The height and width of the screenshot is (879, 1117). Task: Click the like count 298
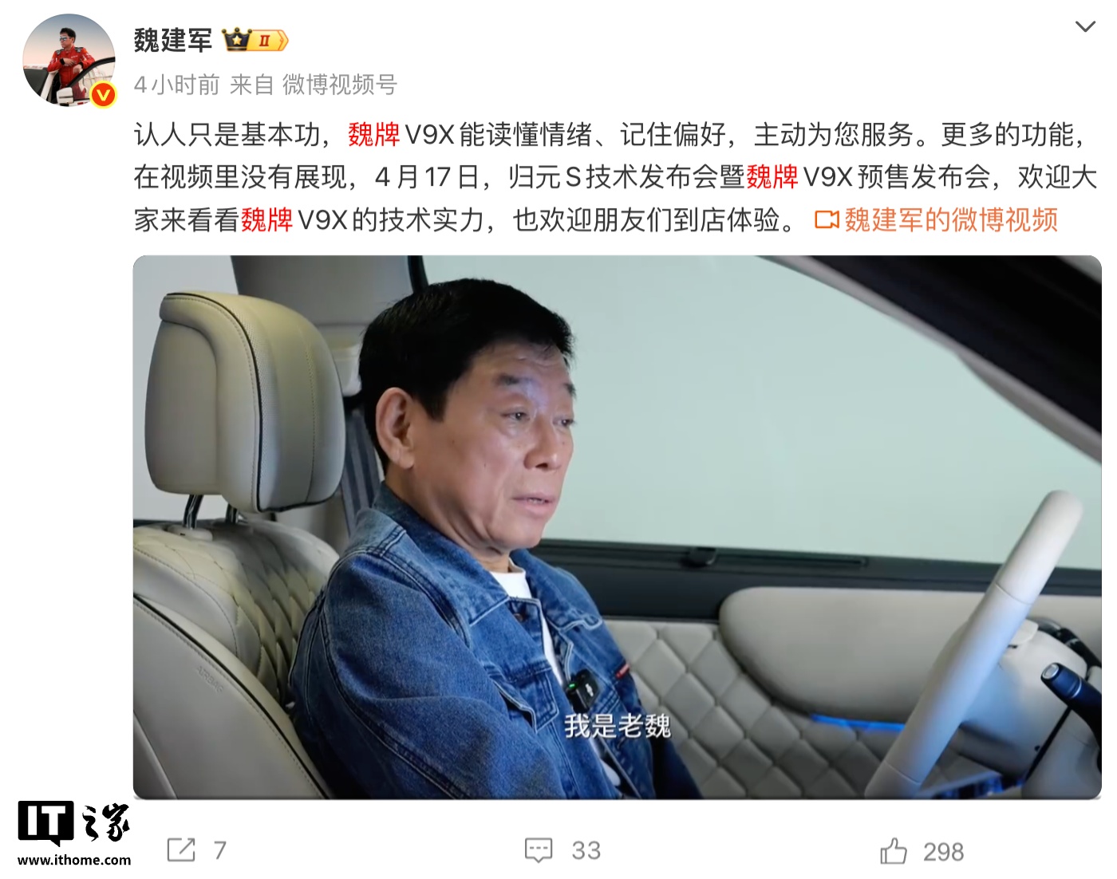[944, 852]
